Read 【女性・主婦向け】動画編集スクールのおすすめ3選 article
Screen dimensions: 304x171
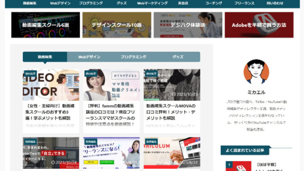pyautogui.click(x=49, y=112)
